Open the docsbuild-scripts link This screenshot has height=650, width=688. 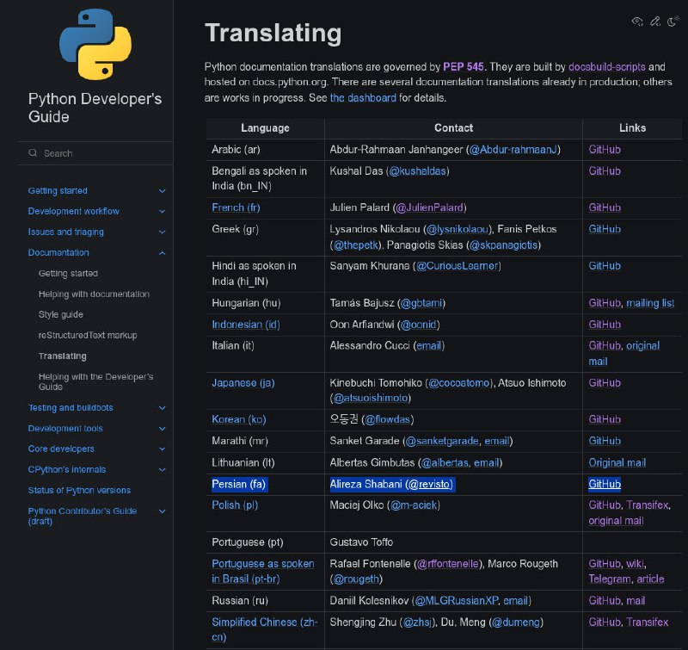click(607, 67)
